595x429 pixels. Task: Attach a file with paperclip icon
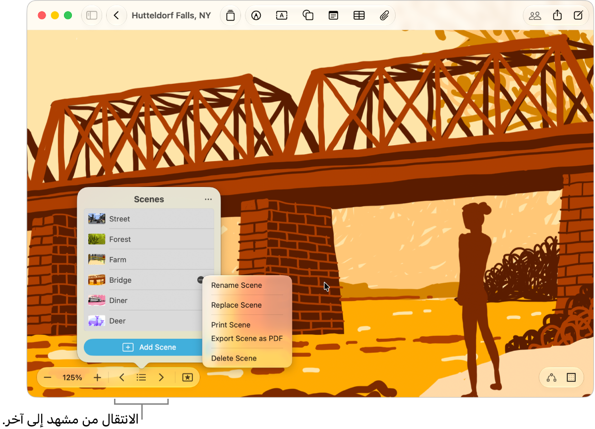[384, 15]
